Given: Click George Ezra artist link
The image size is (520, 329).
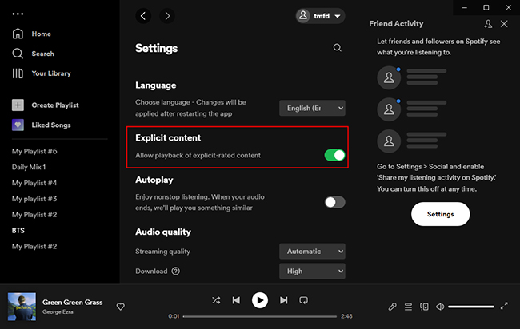Looking at the screenshot, I should [x=58, y=311].
